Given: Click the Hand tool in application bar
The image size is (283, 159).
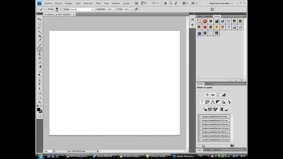Looking at the screenshot, I should point(165,3).
